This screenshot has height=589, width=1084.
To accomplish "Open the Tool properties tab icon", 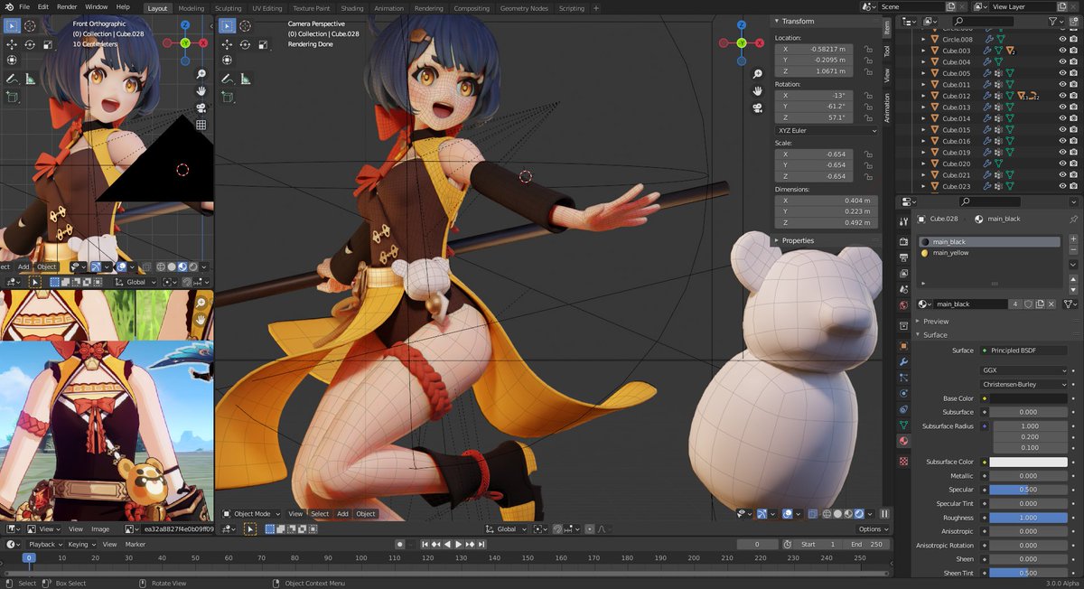I will (903, 221).
